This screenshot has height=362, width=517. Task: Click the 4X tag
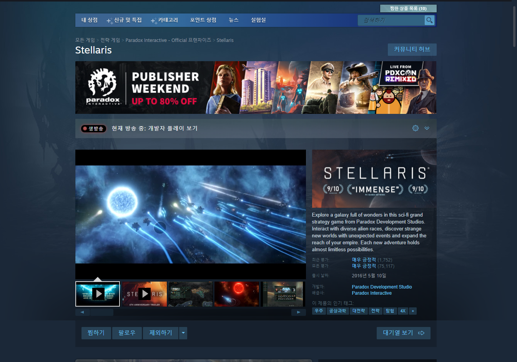click(403, 311)
